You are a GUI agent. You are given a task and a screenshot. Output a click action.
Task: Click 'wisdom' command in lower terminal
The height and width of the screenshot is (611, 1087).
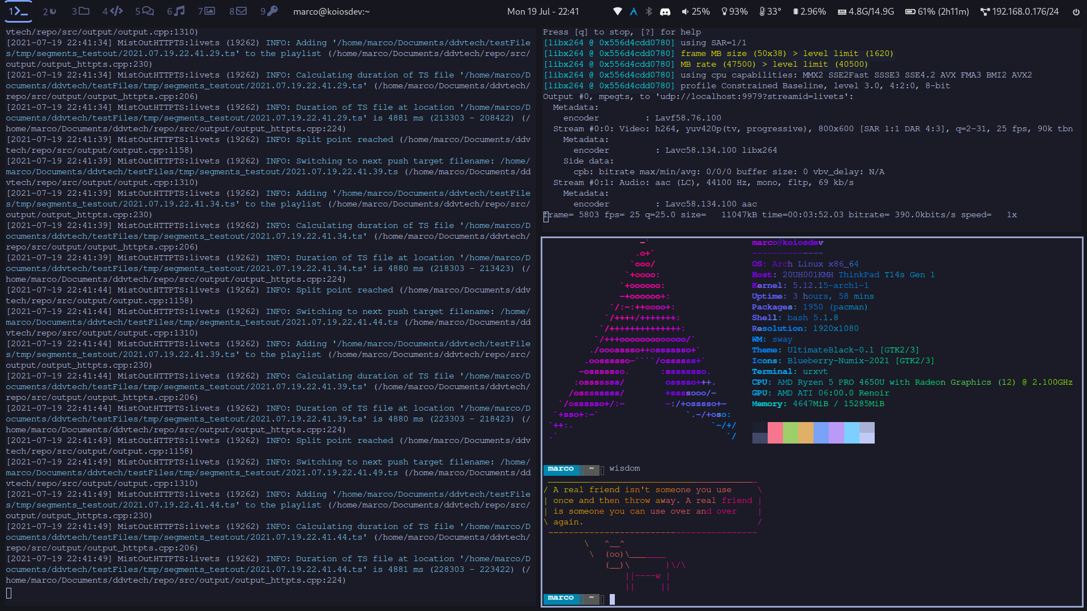pyautogui.click(x=624, y=468)
